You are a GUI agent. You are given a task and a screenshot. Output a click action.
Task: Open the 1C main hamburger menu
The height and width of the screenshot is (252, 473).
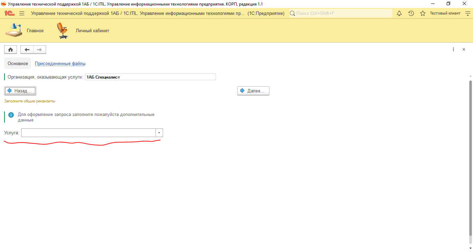(22, 13)
